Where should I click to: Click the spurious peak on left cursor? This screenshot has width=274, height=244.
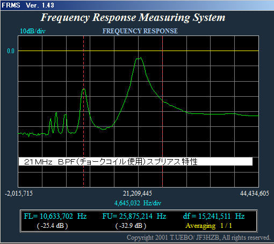[84, 89]
